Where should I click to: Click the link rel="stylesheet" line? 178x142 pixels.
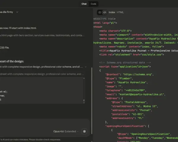pos(132,54)
